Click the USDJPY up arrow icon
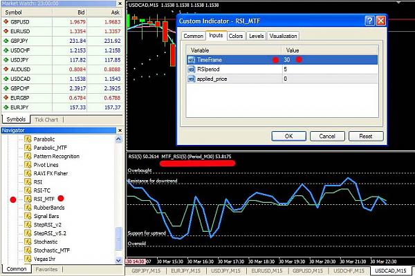 (6, 60)
